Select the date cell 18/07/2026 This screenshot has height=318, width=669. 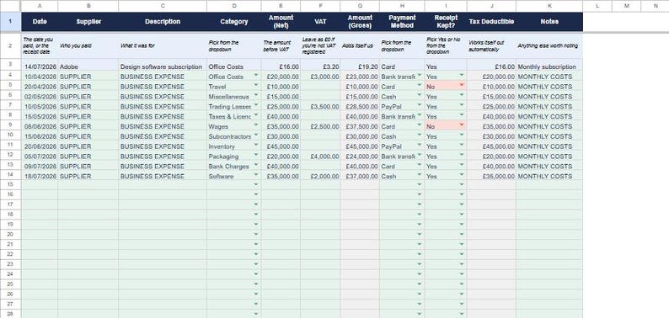point(40,176)
